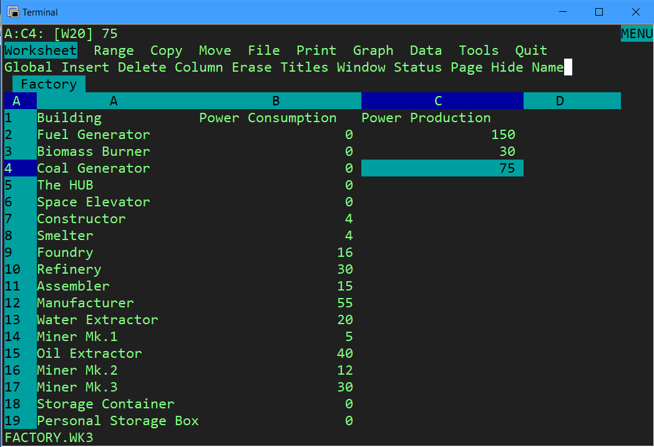Image resolution: width=654 pixels, height=447 pixels.
Task: Choose the Copy menu command
Action: (x=166, y=50)
